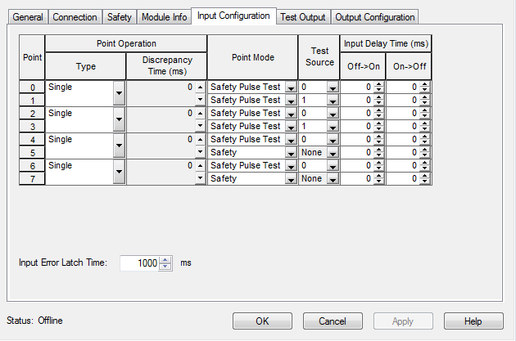Open the Safety tab
The height and width of the screenshot is (341, 516).
pos(119,17)
